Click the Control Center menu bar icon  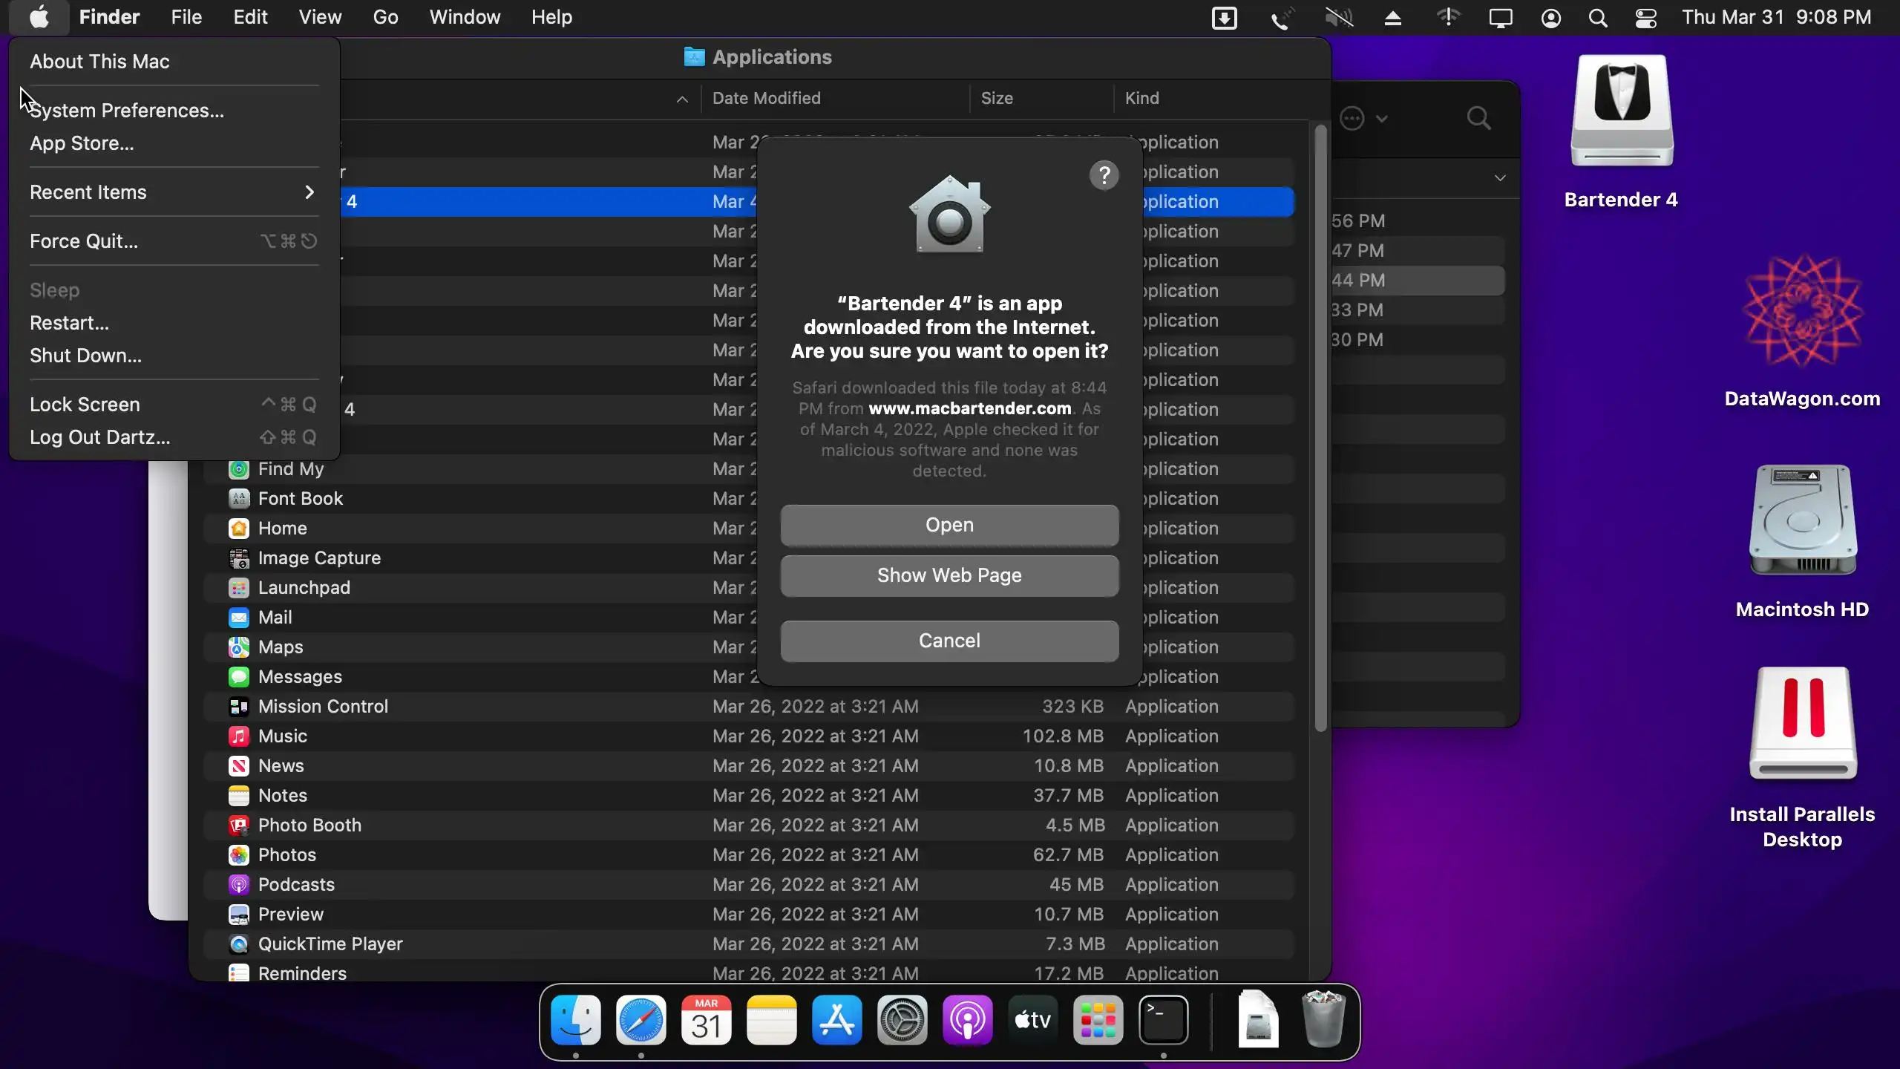[x=1645, y=18]
